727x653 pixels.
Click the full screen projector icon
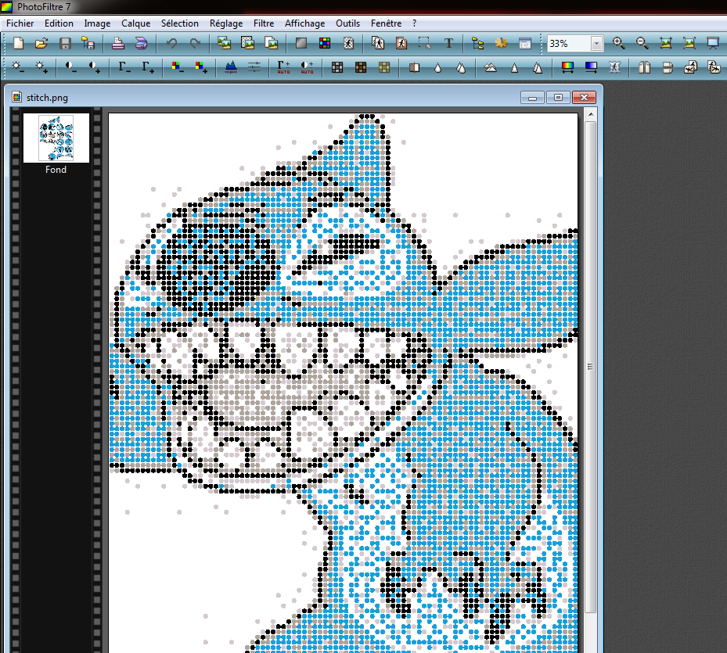coord(713,44)
